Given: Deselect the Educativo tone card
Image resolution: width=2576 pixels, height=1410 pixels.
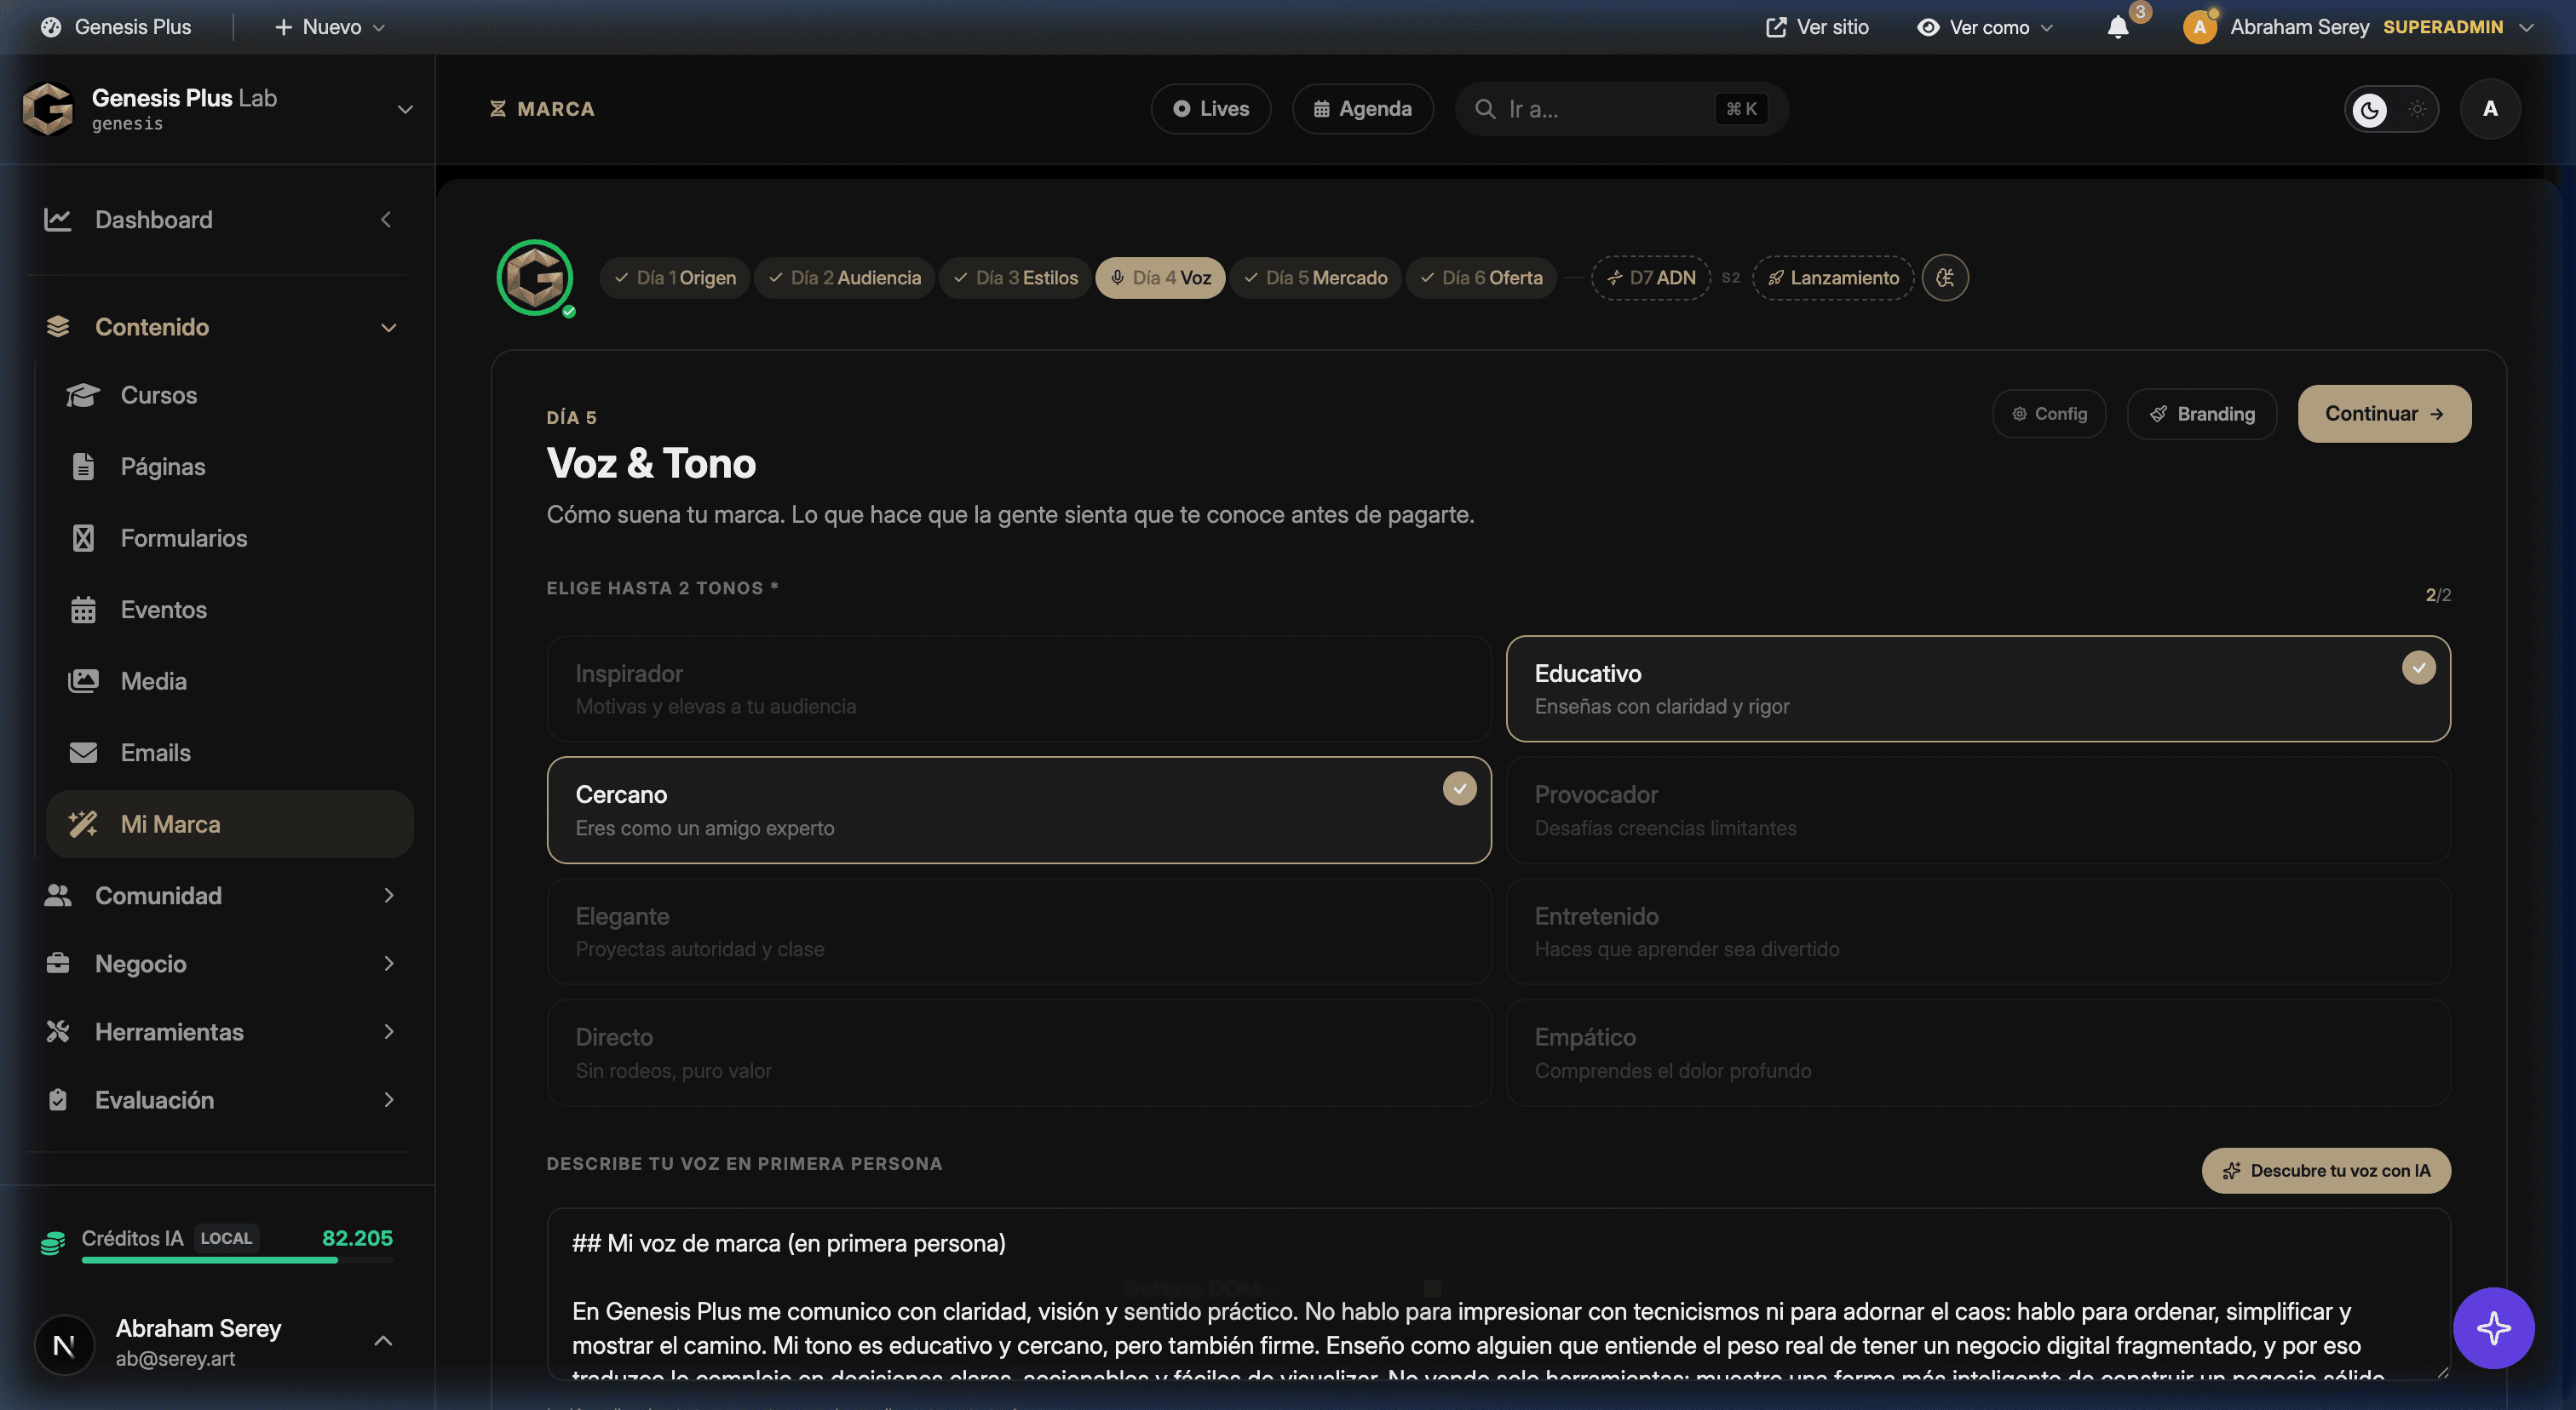Looking at the screenshot, I should pos(1978,689).
